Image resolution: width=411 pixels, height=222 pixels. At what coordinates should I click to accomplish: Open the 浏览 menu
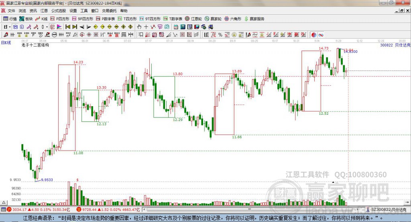point(22,11)
